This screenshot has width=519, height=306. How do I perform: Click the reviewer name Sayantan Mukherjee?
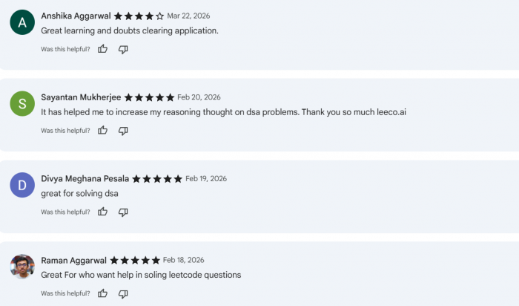pyautogui.click(x=82, y=97)
